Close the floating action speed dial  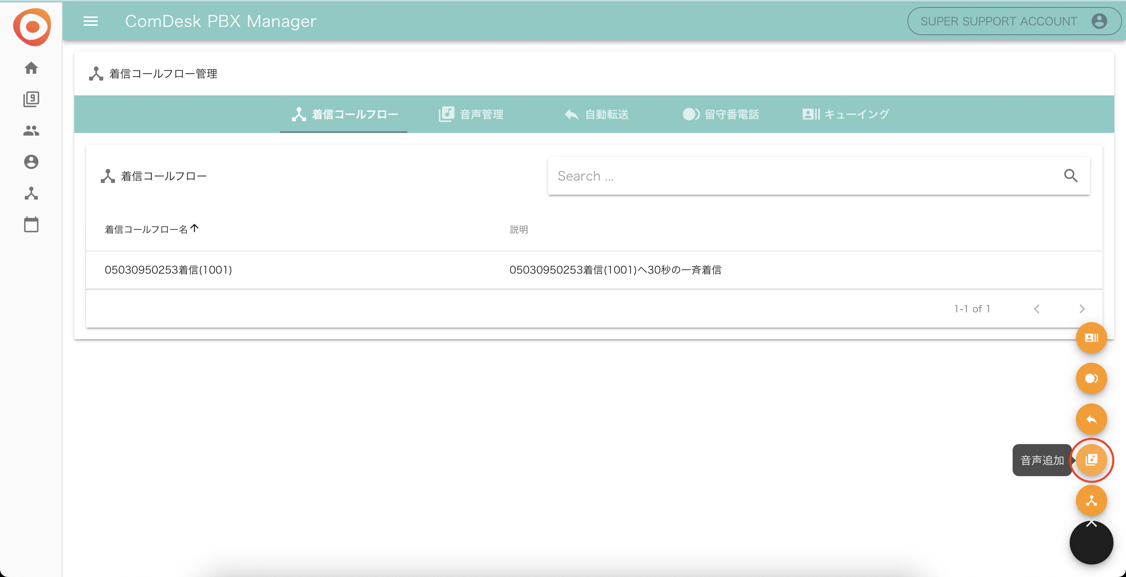1091,542
